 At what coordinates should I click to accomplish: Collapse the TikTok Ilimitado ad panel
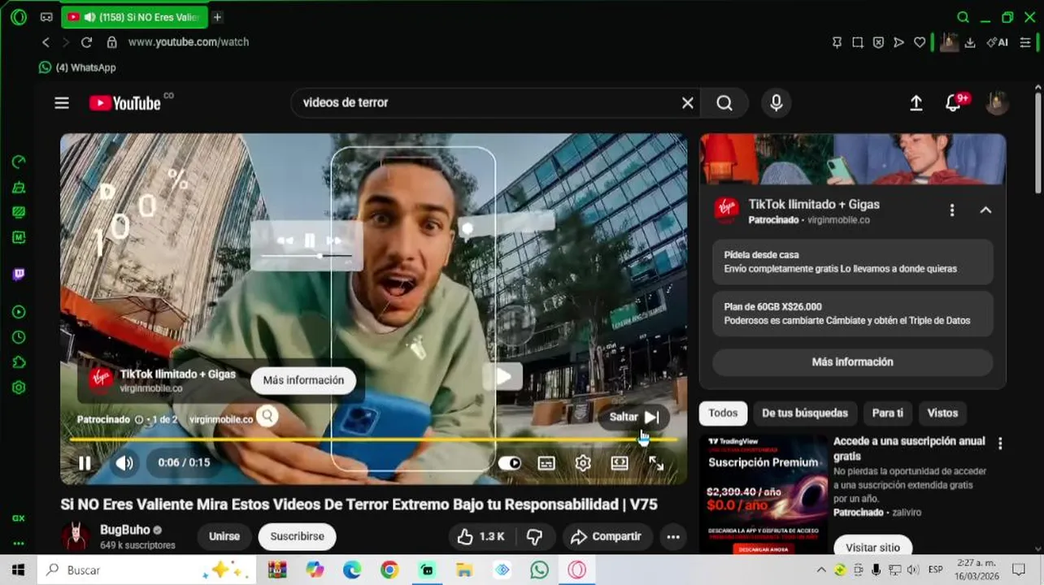[985, 210]
